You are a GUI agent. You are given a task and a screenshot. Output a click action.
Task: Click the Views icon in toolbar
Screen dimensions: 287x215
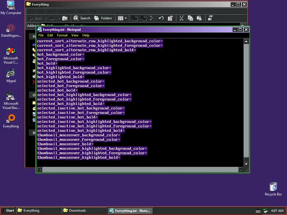click(121, 18)
